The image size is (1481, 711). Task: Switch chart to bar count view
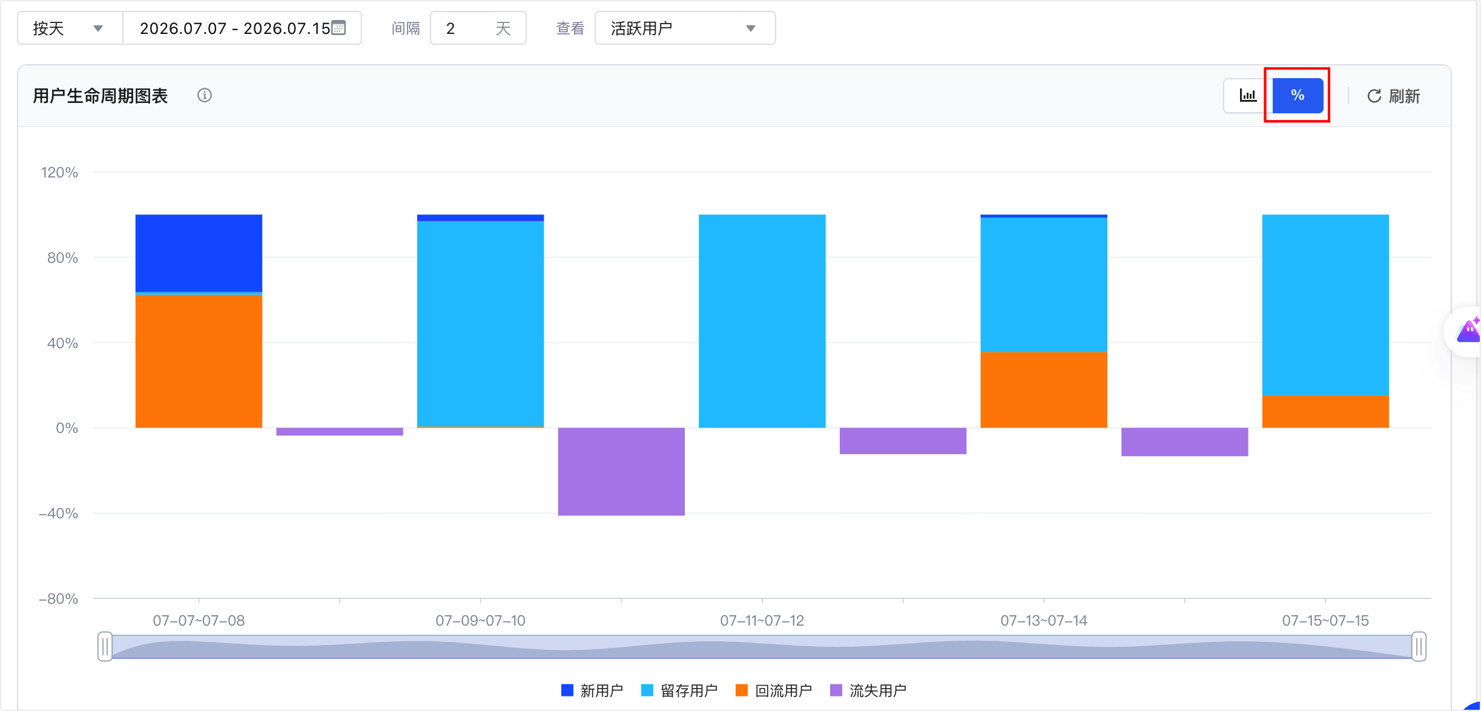click(x=1248, y=95)
